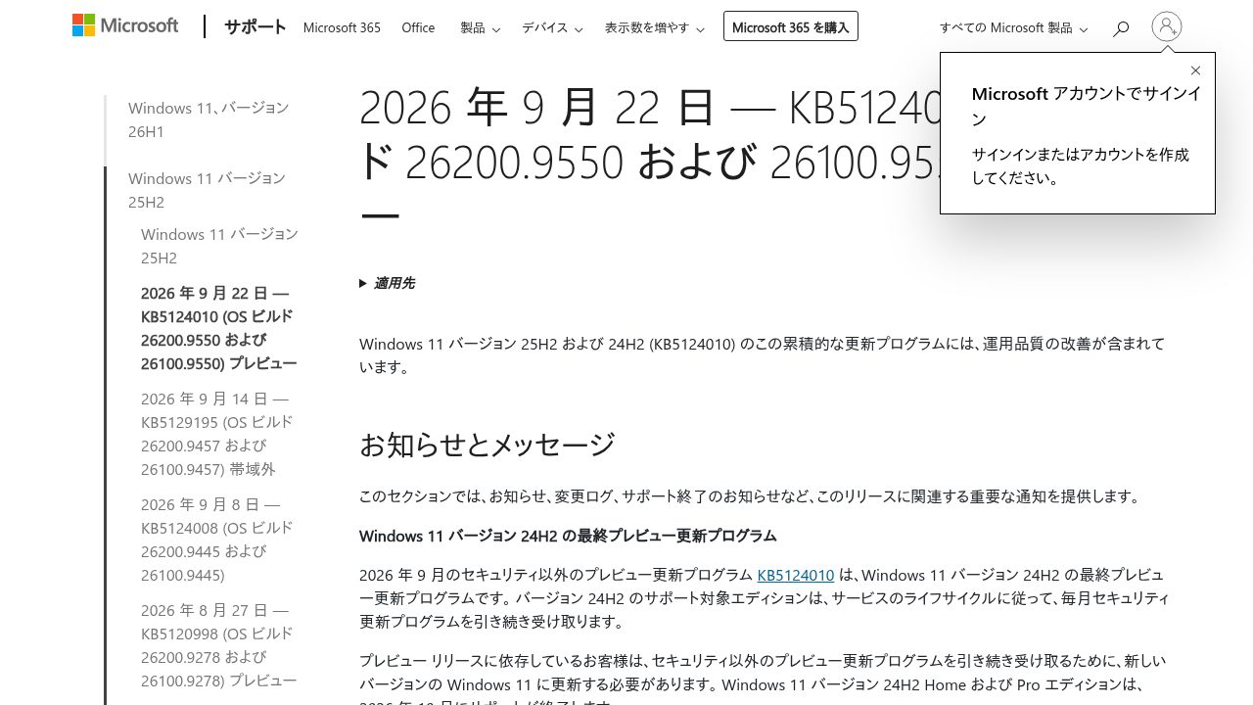Open the 2026 年 9 月 22 日 KB5124010 sidebar entry
Viewport: 1253px width, 705px height.
click(219, 328)
